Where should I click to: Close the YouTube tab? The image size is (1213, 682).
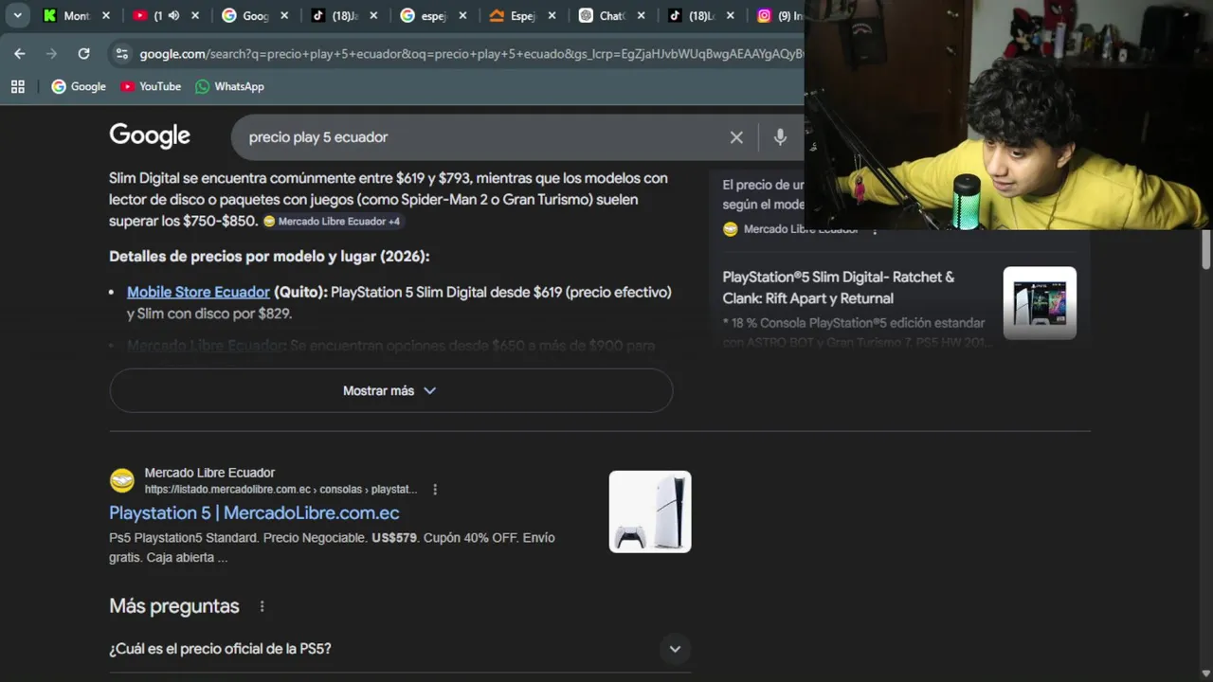coord(195,16)
